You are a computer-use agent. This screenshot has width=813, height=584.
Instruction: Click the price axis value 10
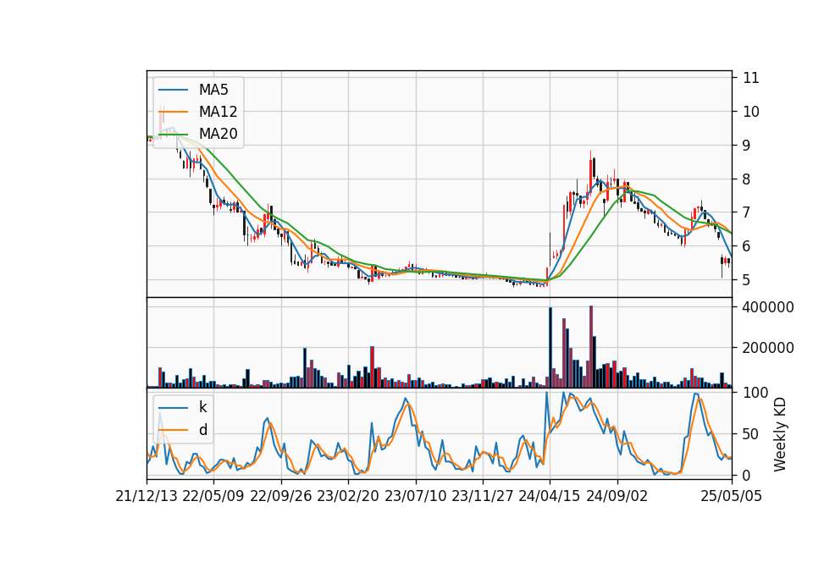click(751, 112)
